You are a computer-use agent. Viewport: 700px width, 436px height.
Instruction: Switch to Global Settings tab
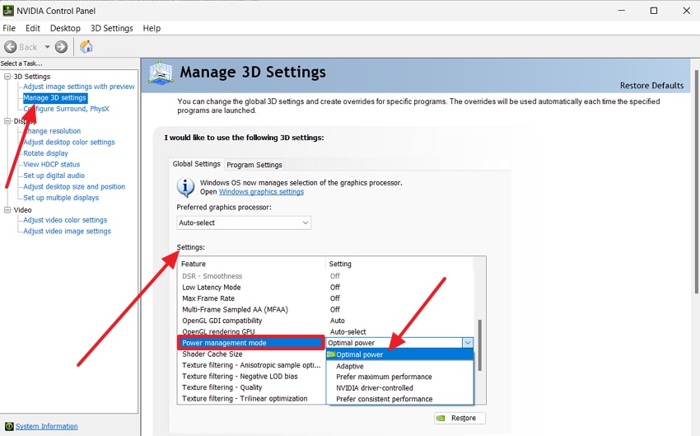[x=197, y=164]
